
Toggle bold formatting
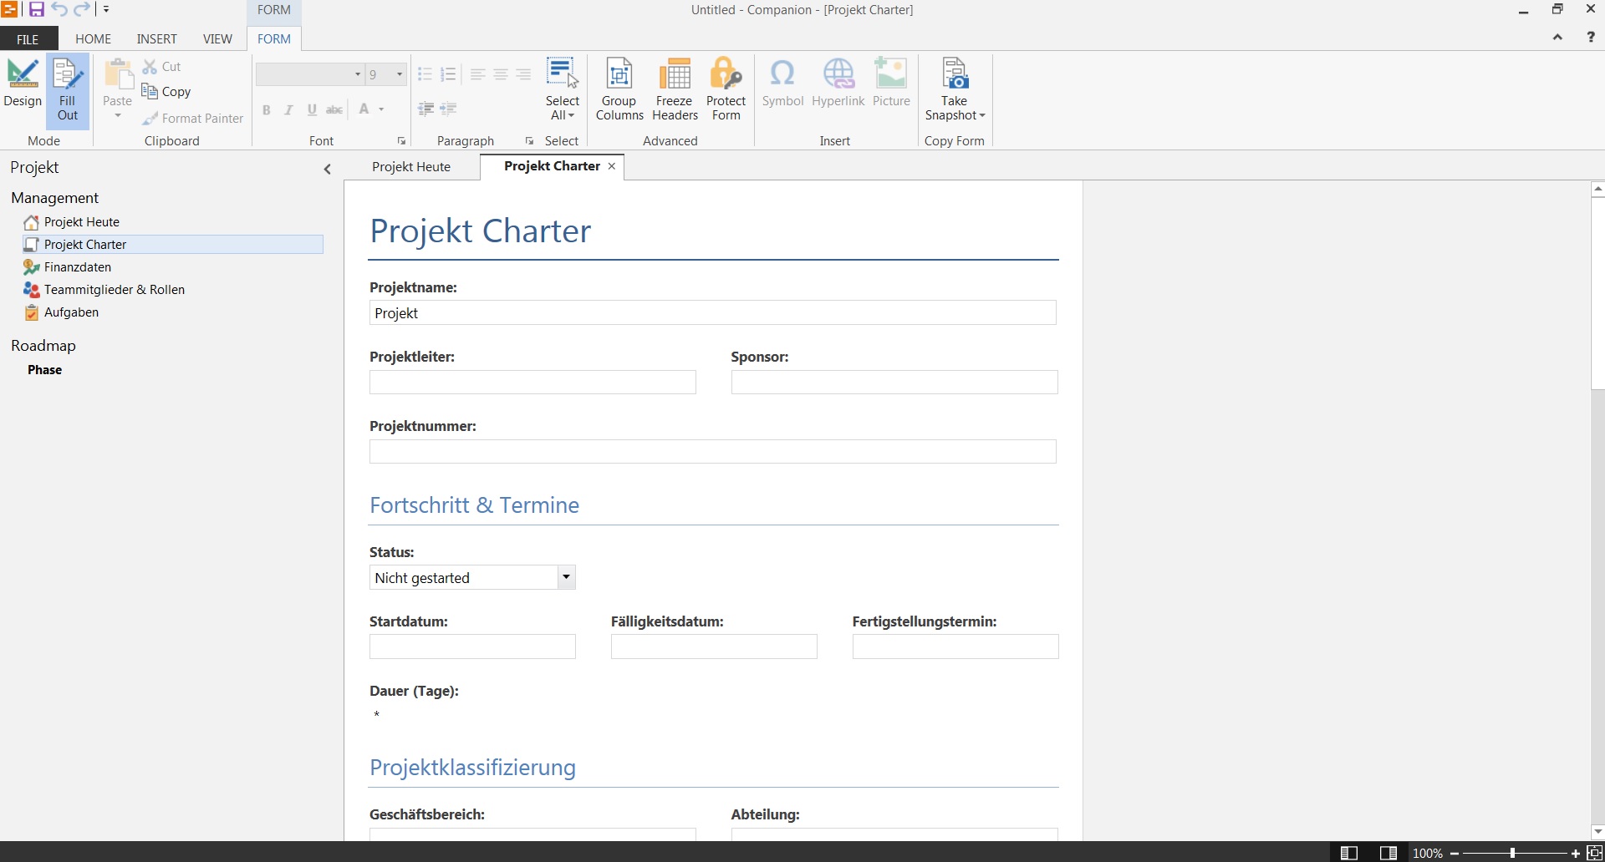[266, 109]
